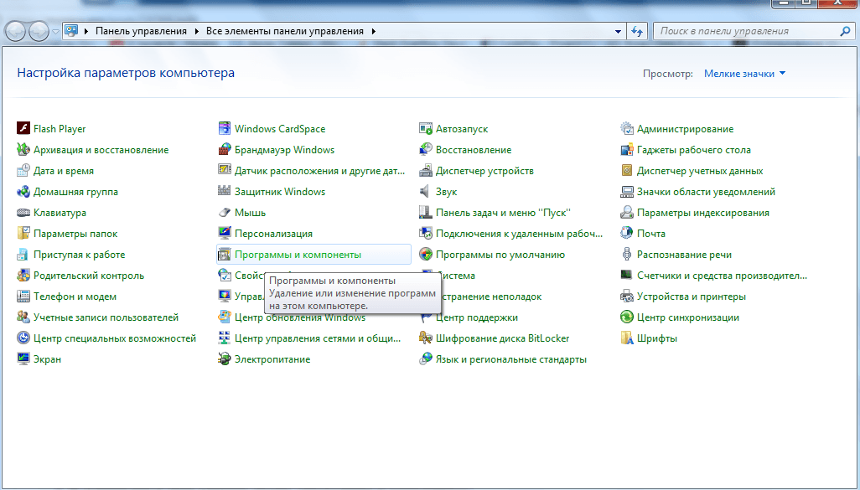Click the Клавиатура keyboard icon

pyautogui.click(x=23, y=213)
